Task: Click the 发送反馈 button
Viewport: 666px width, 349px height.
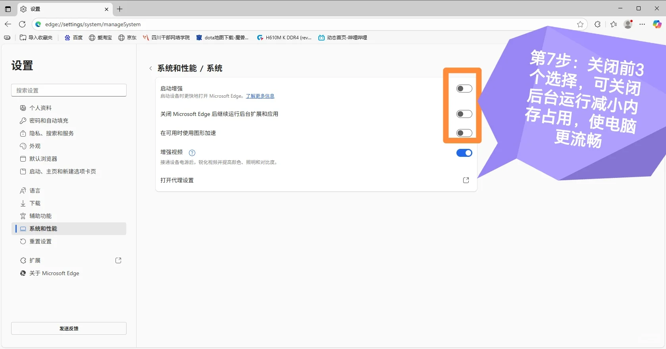Action: [x=69, y=328]
